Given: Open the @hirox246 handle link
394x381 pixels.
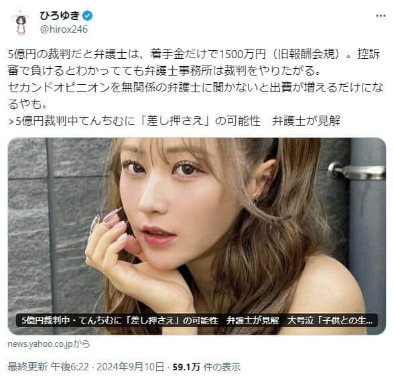Looking at the screenshot, I should pyautogui.click(x=64, y=29).
